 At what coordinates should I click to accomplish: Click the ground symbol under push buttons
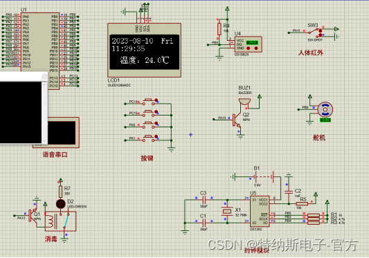(x=171, y=149)
